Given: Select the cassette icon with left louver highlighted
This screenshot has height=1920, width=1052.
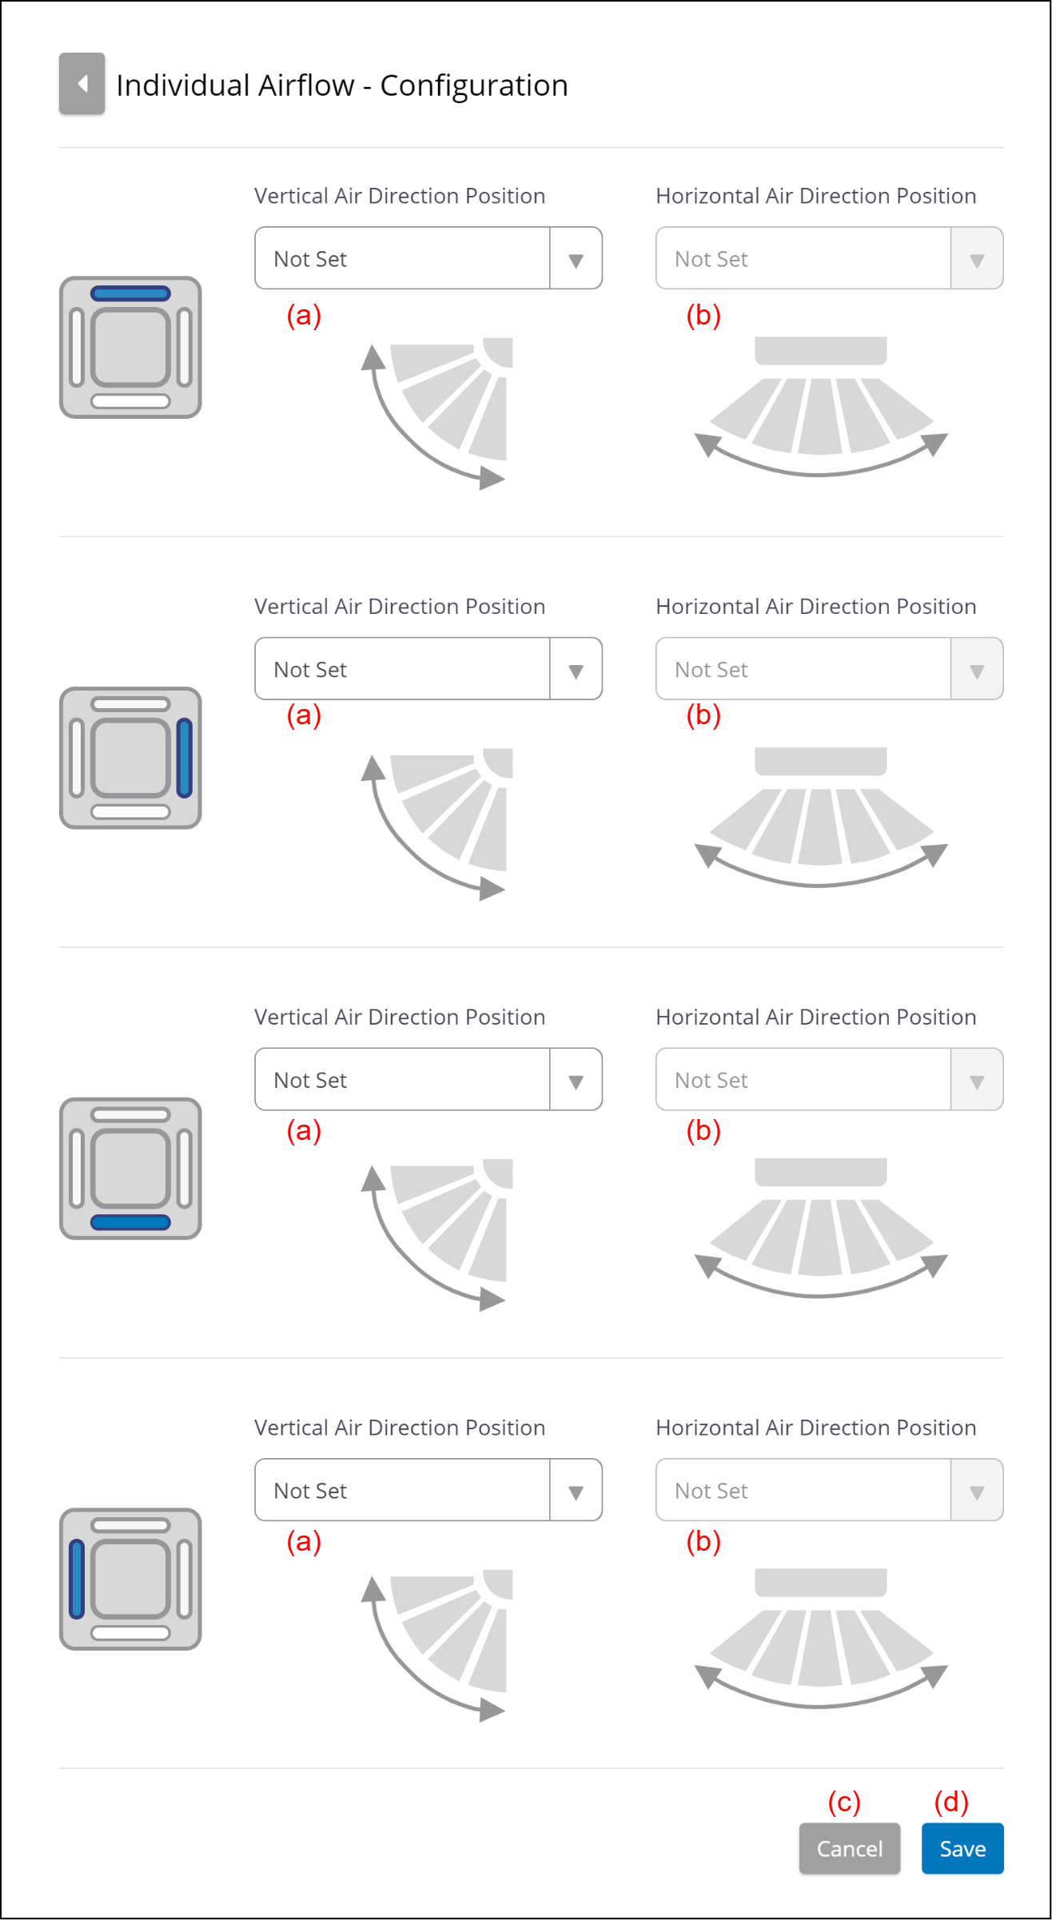Looking at the screenshot, I should [130, 1579].
